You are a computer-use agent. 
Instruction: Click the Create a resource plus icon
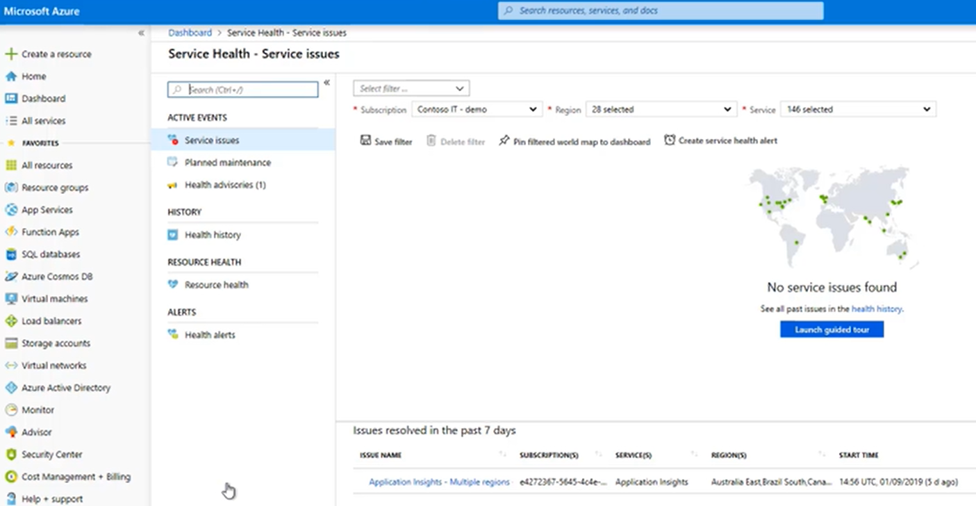(10, 54)
